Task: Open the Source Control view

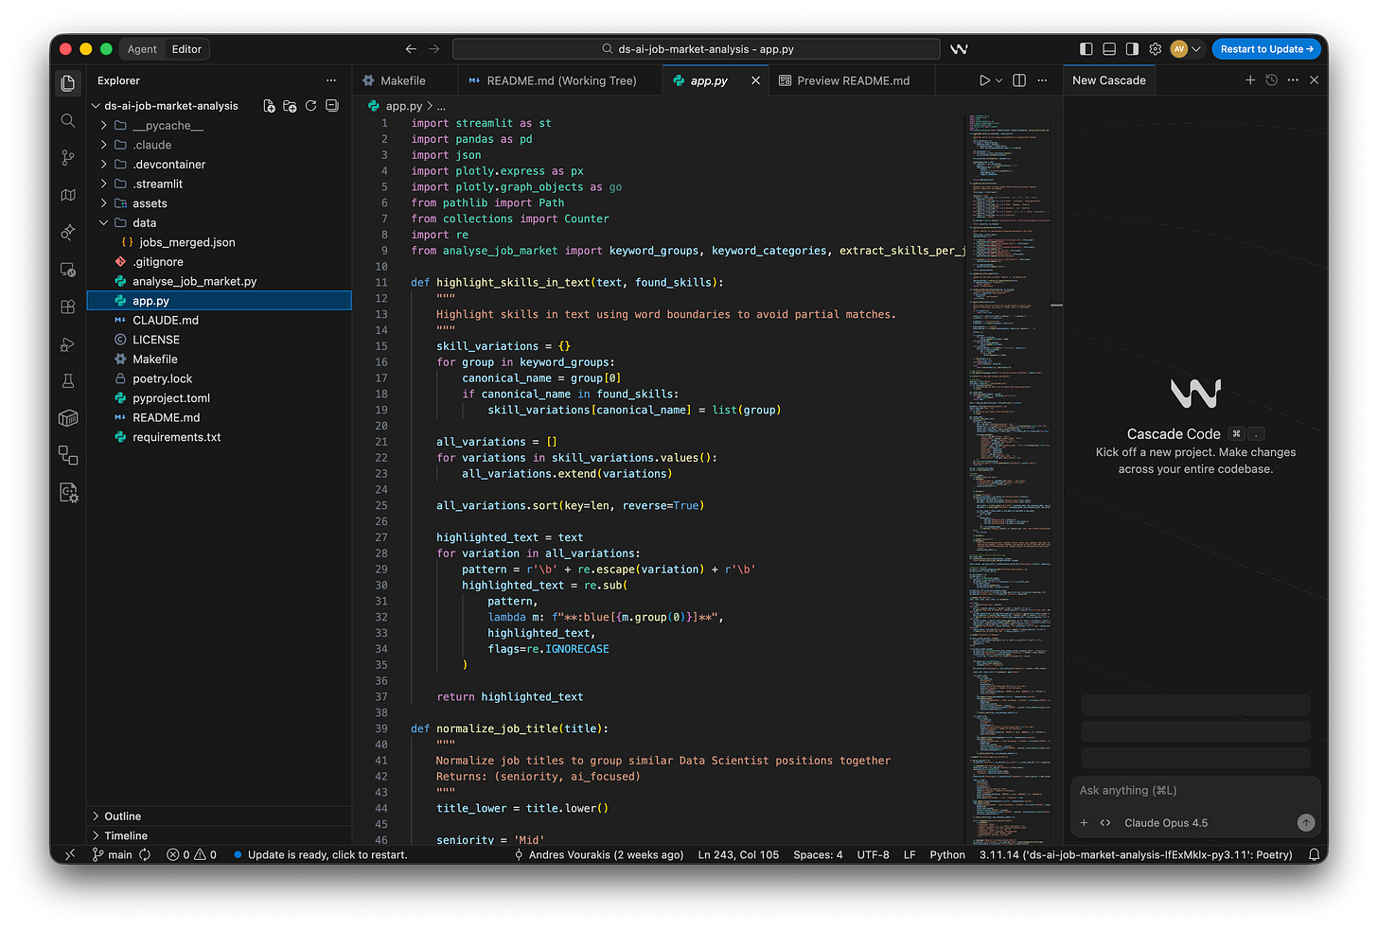Action: coord(68,158)
